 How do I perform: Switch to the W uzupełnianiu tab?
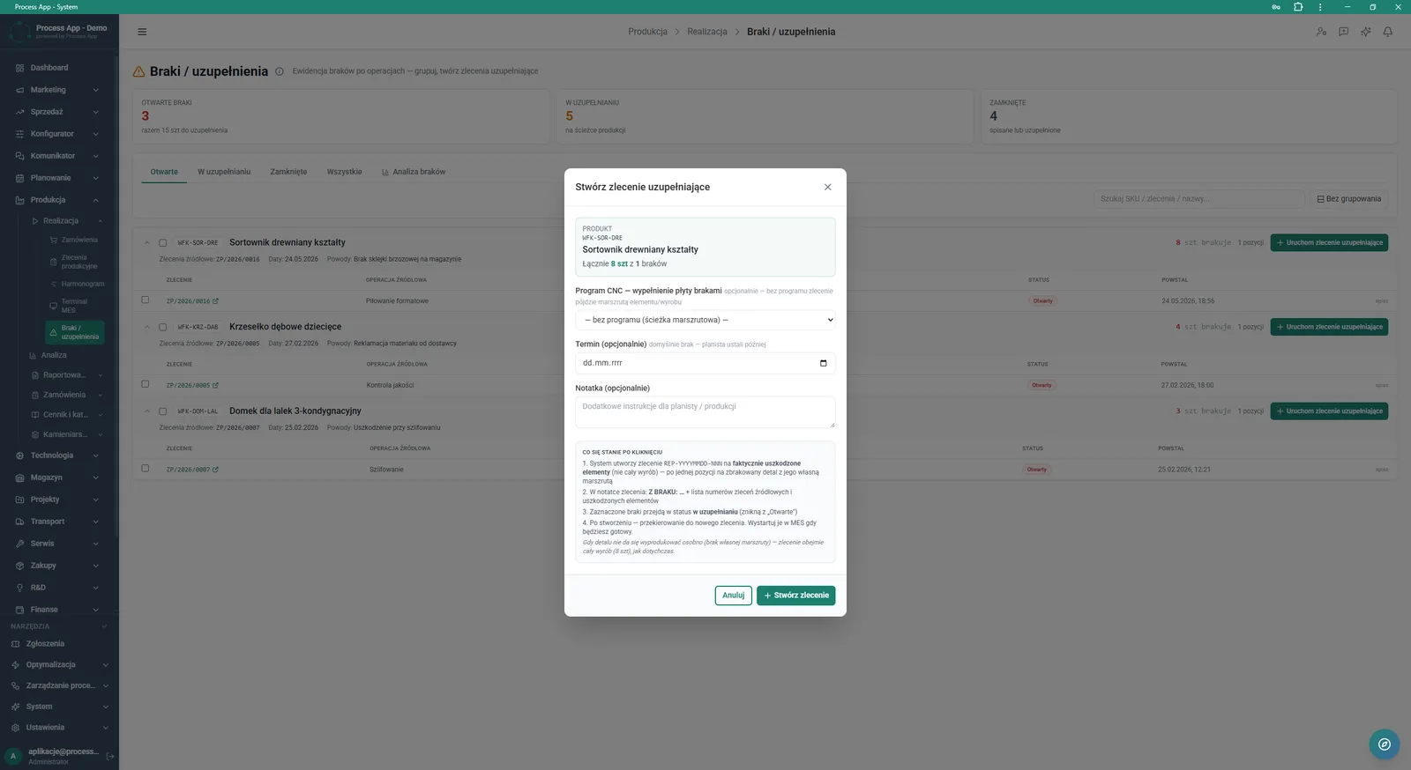(x=224, y=172)
